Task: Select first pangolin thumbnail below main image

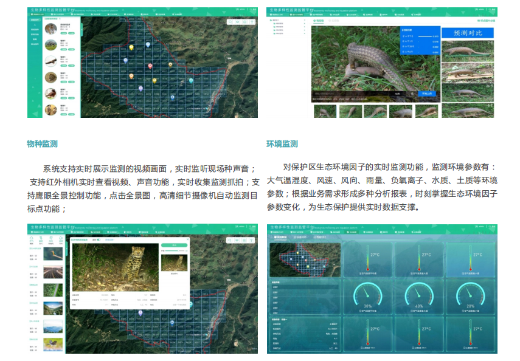Action: pyautogui.click(x=325, y=111)
